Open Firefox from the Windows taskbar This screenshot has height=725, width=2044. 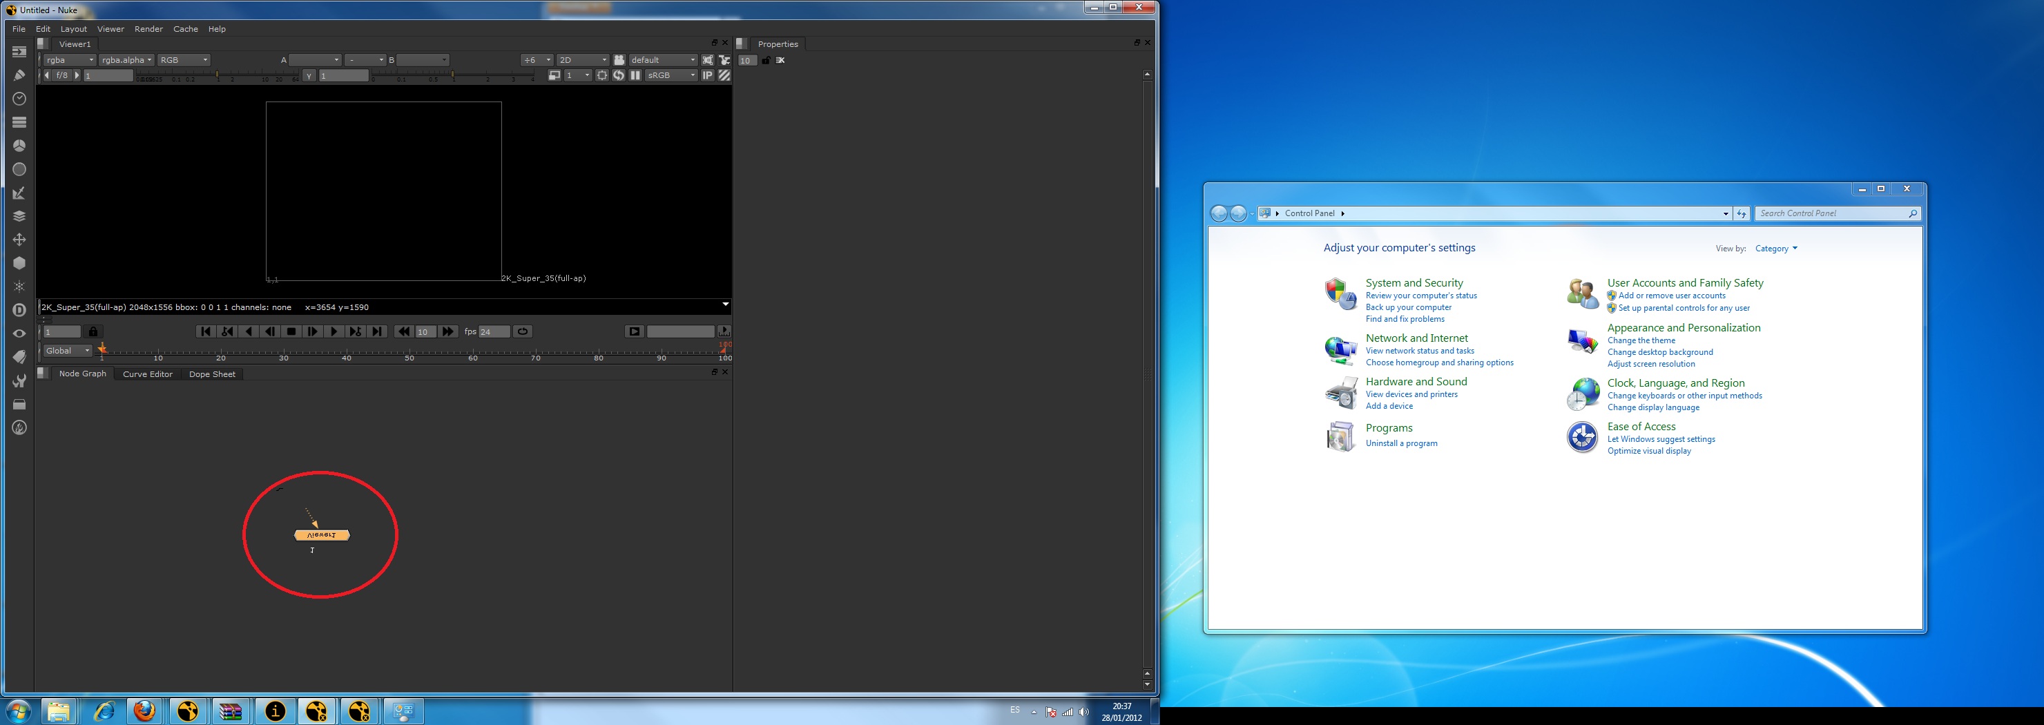pyautogui.click(x=144, y=710)
